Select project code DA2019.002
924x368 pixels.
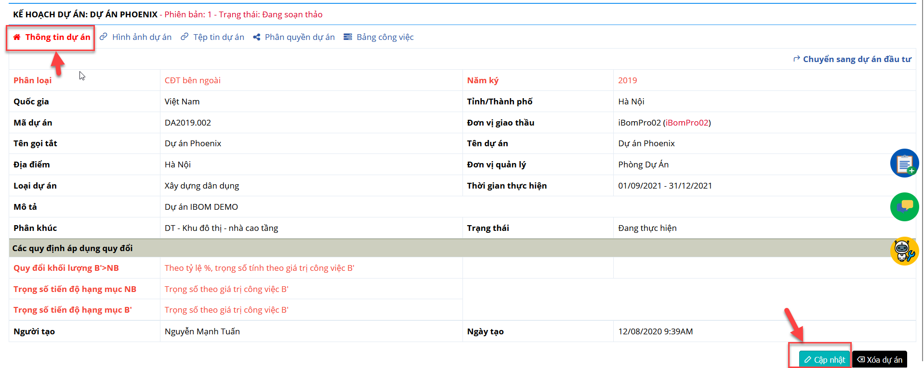click(x=188, y=123)
